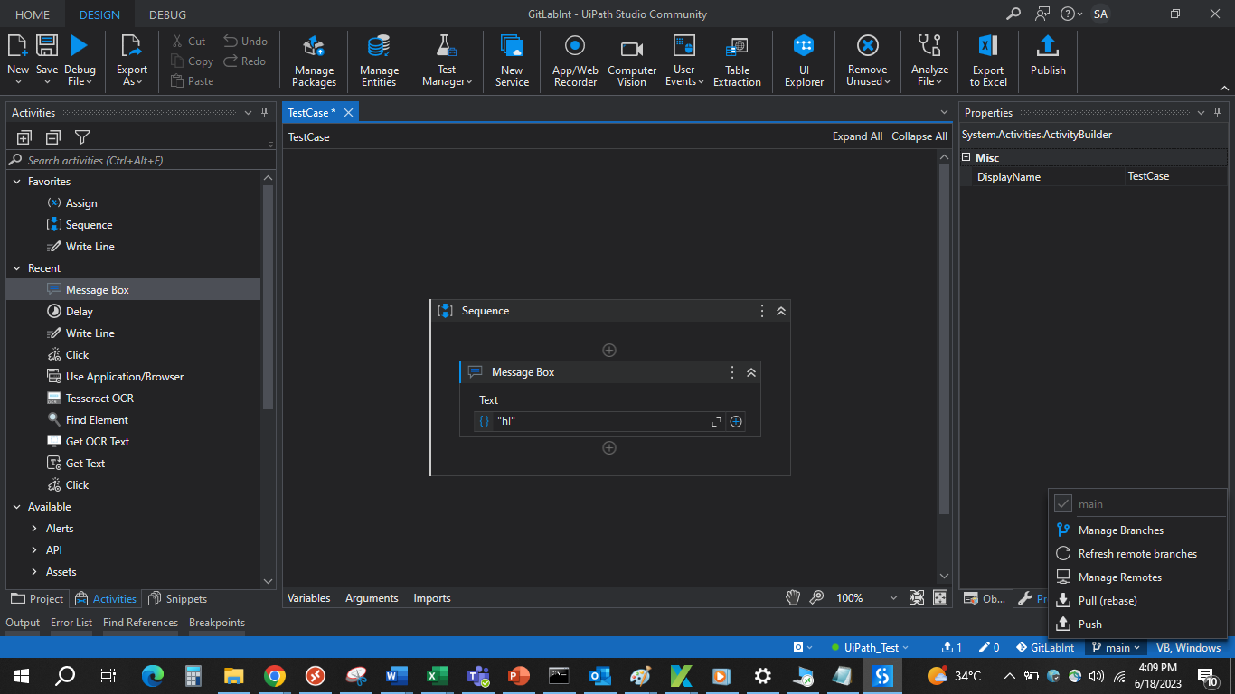
Task: Click Expand All link
Action: pos(857,136)
